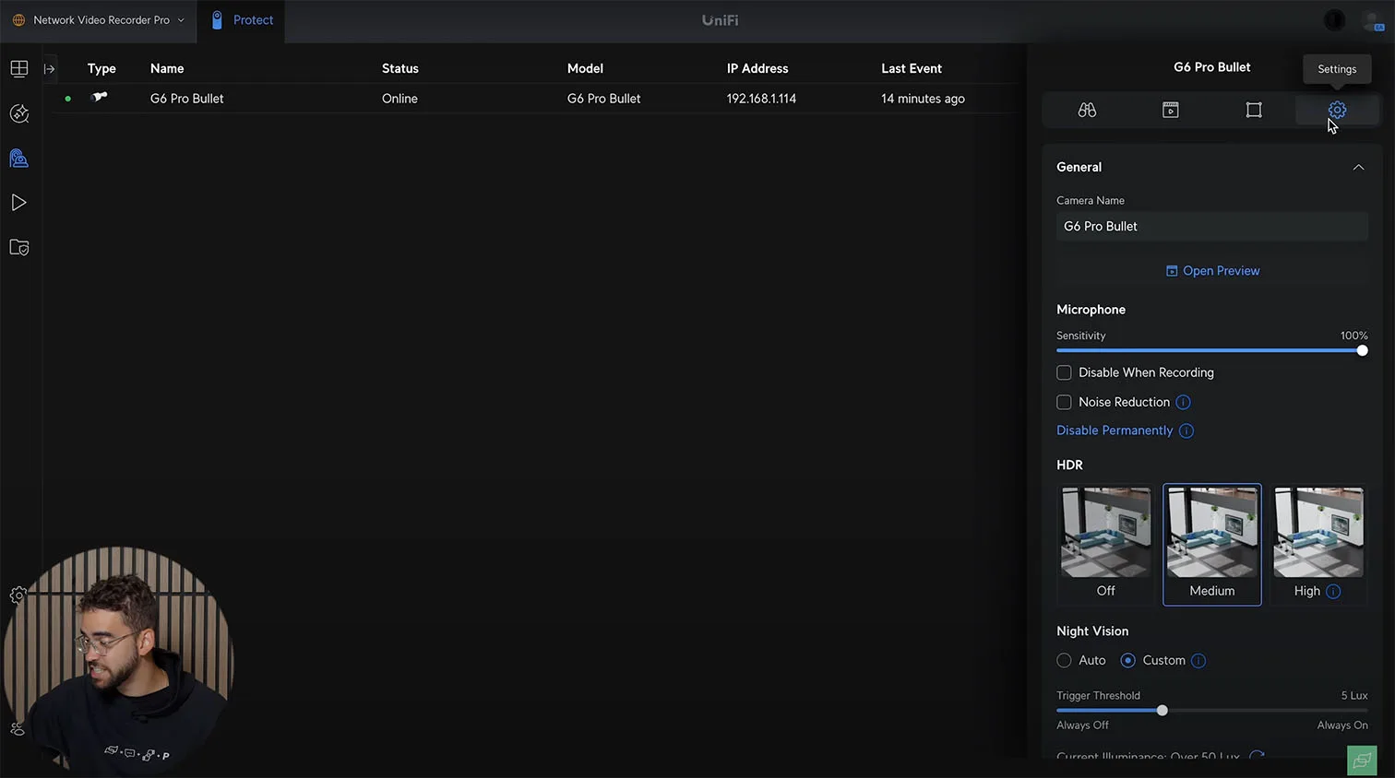The image size is (1395, 778).
Task: Open the protected archive folder icon
Action: [x=18, y=247]
